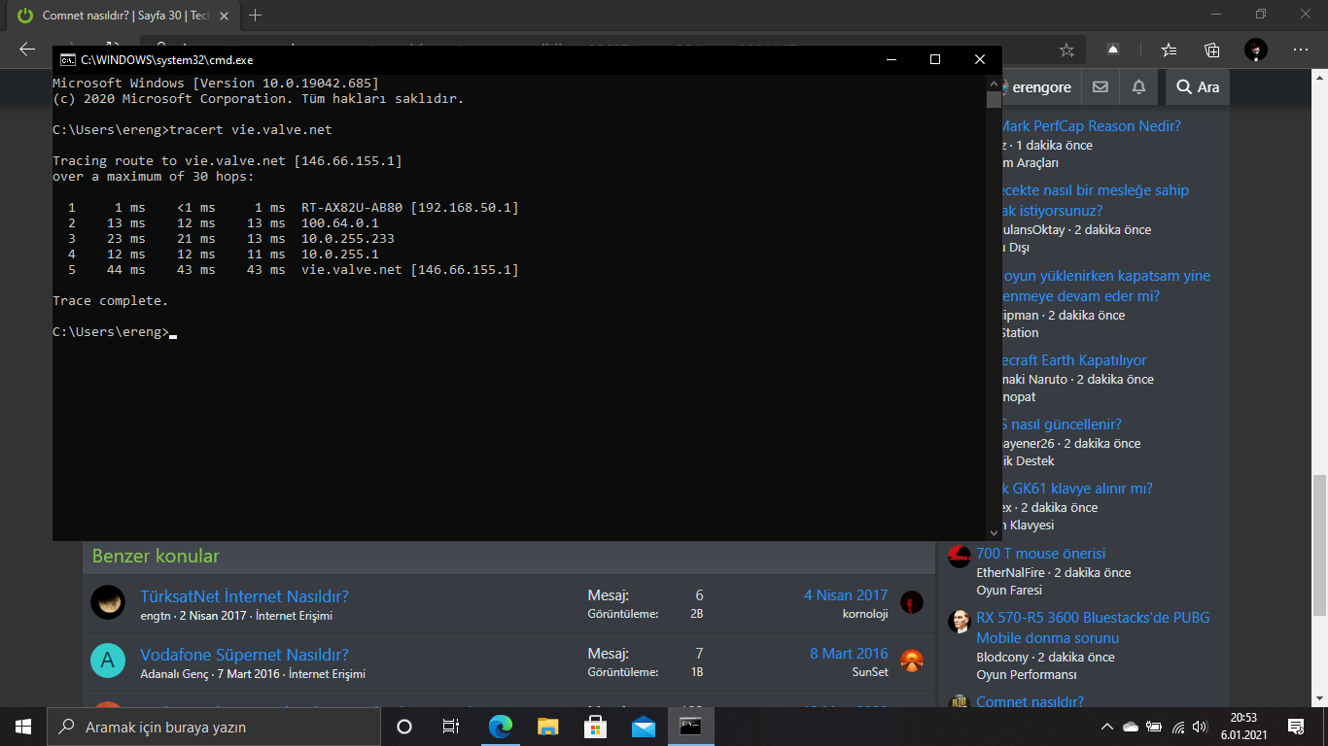Open the Edge Collections icon
Screen dimensions: 1328x746
click(x=1212, y=50)
